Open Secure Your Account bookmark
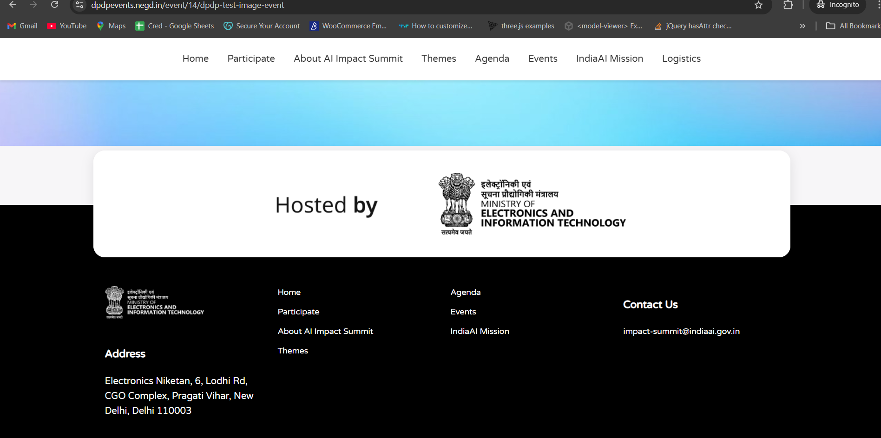This screenshot has width=881, height=438. point(262,26)
